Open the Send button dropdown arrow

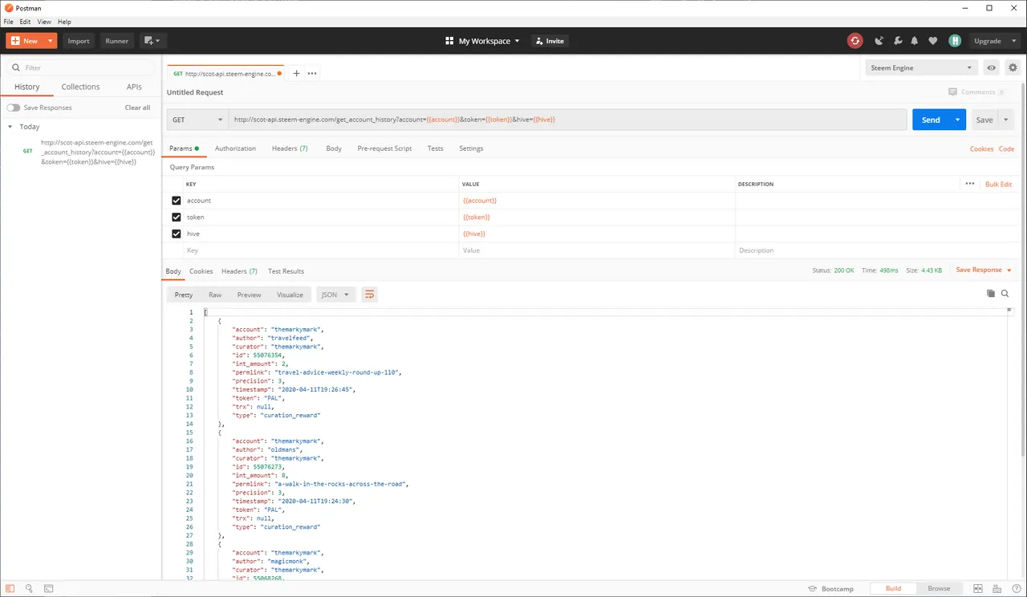coord(957,120)
